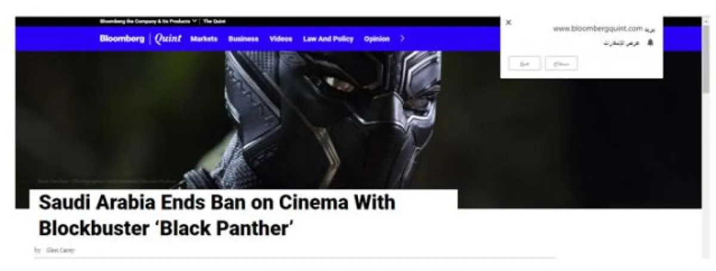Screen dimensions: 716x271
Task: Click the www.bloombergquint.com address in popup
Action: click(x=597, y=29)
